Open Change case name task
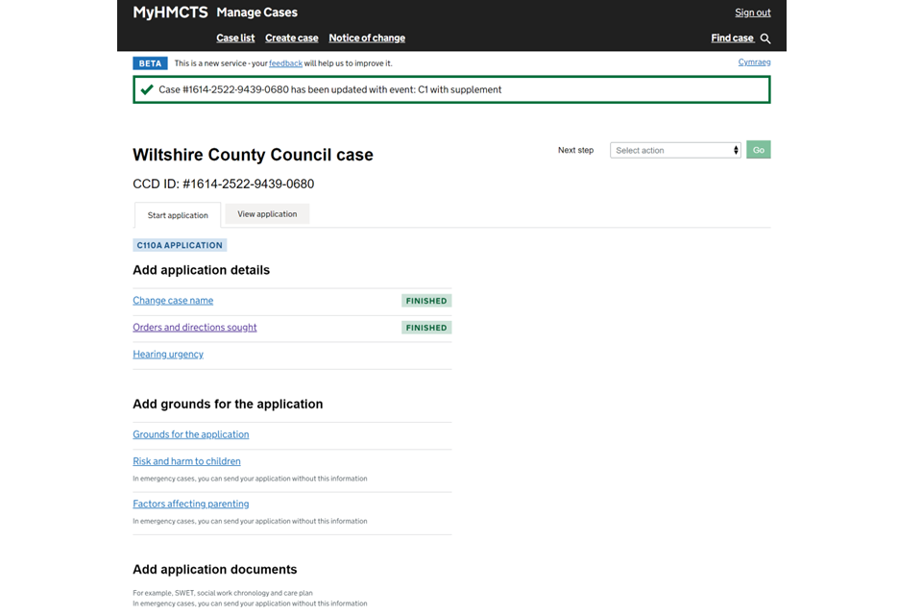The width and height of the screenshot is (922, 615). click(x=173, y=301)
